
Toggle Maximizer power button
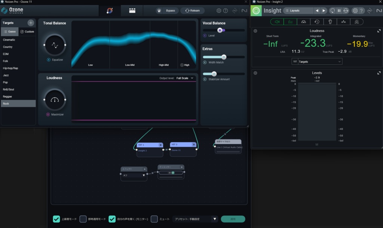(48, 114)
